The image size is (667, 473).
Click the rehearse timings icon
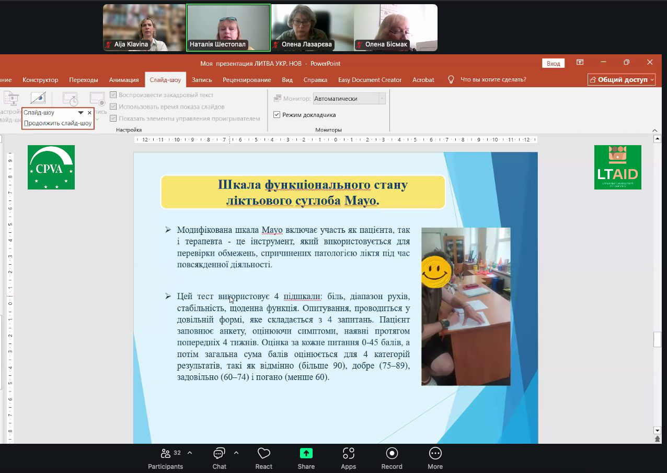click(70, 99)
